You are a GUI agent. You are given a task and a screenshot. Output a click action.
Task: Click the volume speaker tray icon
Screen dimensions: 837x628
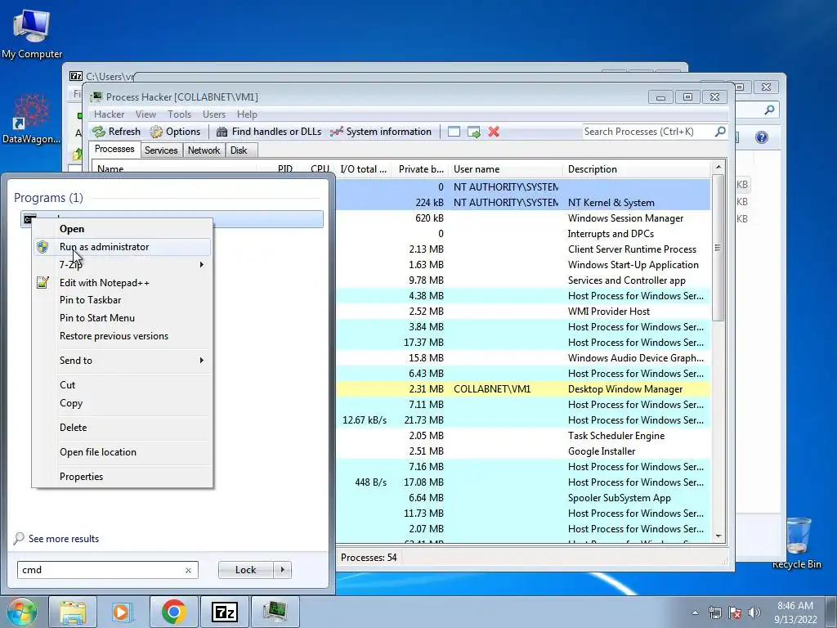point(754,612)
